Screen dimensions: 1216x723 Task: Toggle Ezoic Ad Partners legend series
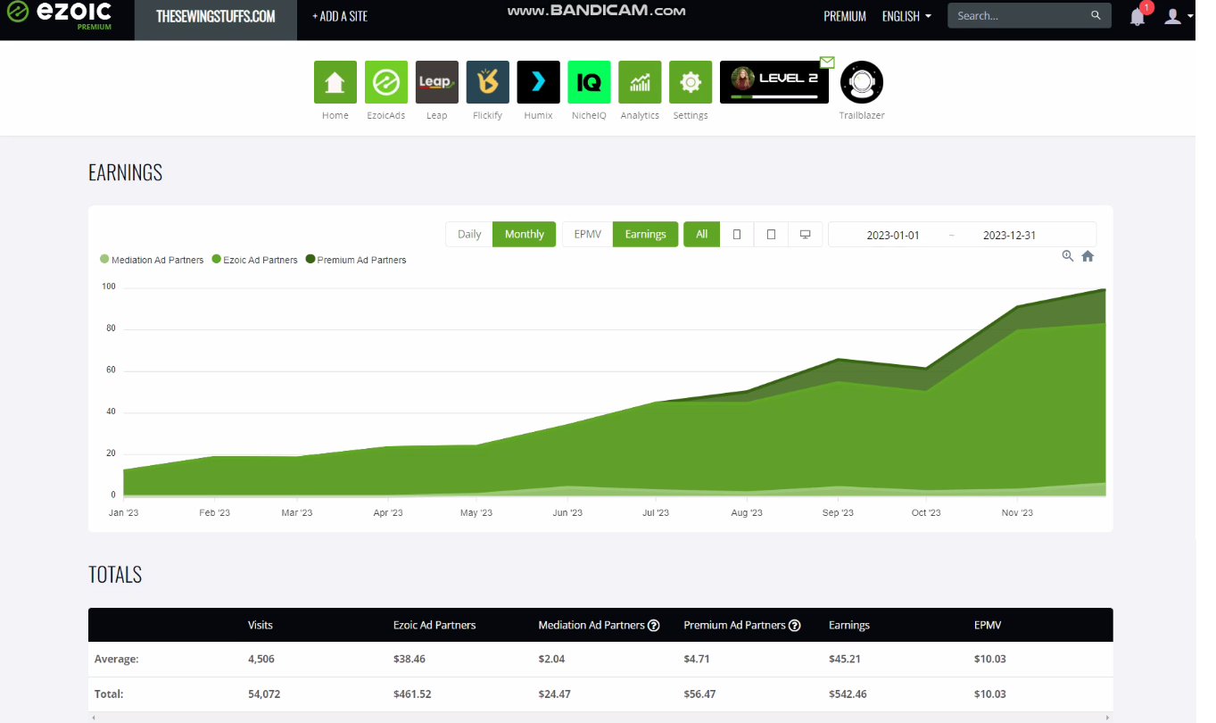[254, 260]
